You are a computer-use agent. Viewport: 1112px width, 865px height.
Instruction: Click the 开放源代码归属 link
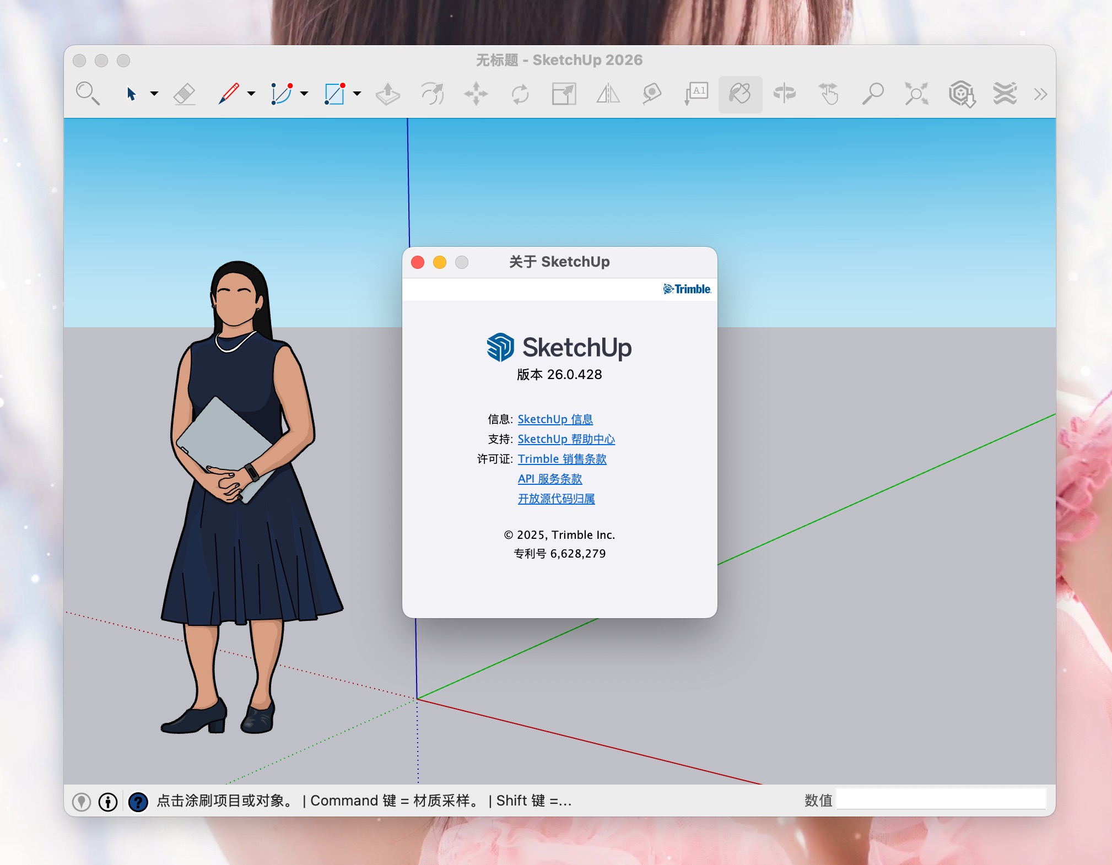pos(556,499)
